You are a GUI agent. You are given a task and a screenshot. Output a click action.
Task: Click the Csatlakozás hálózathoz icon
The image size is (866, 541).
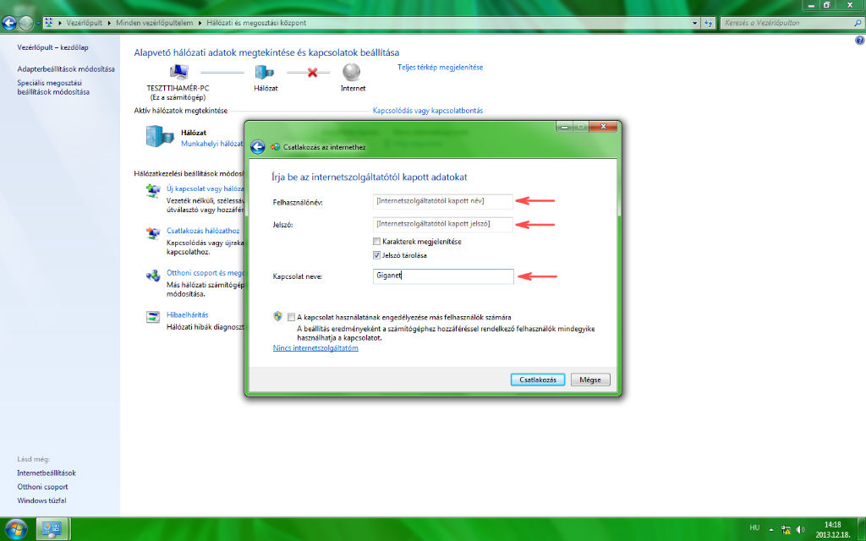pos(153,233)
